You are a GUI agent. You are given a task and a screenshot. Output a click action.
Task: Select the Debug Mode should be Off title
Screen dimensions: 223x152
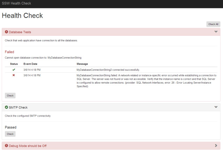pos(28,146)
